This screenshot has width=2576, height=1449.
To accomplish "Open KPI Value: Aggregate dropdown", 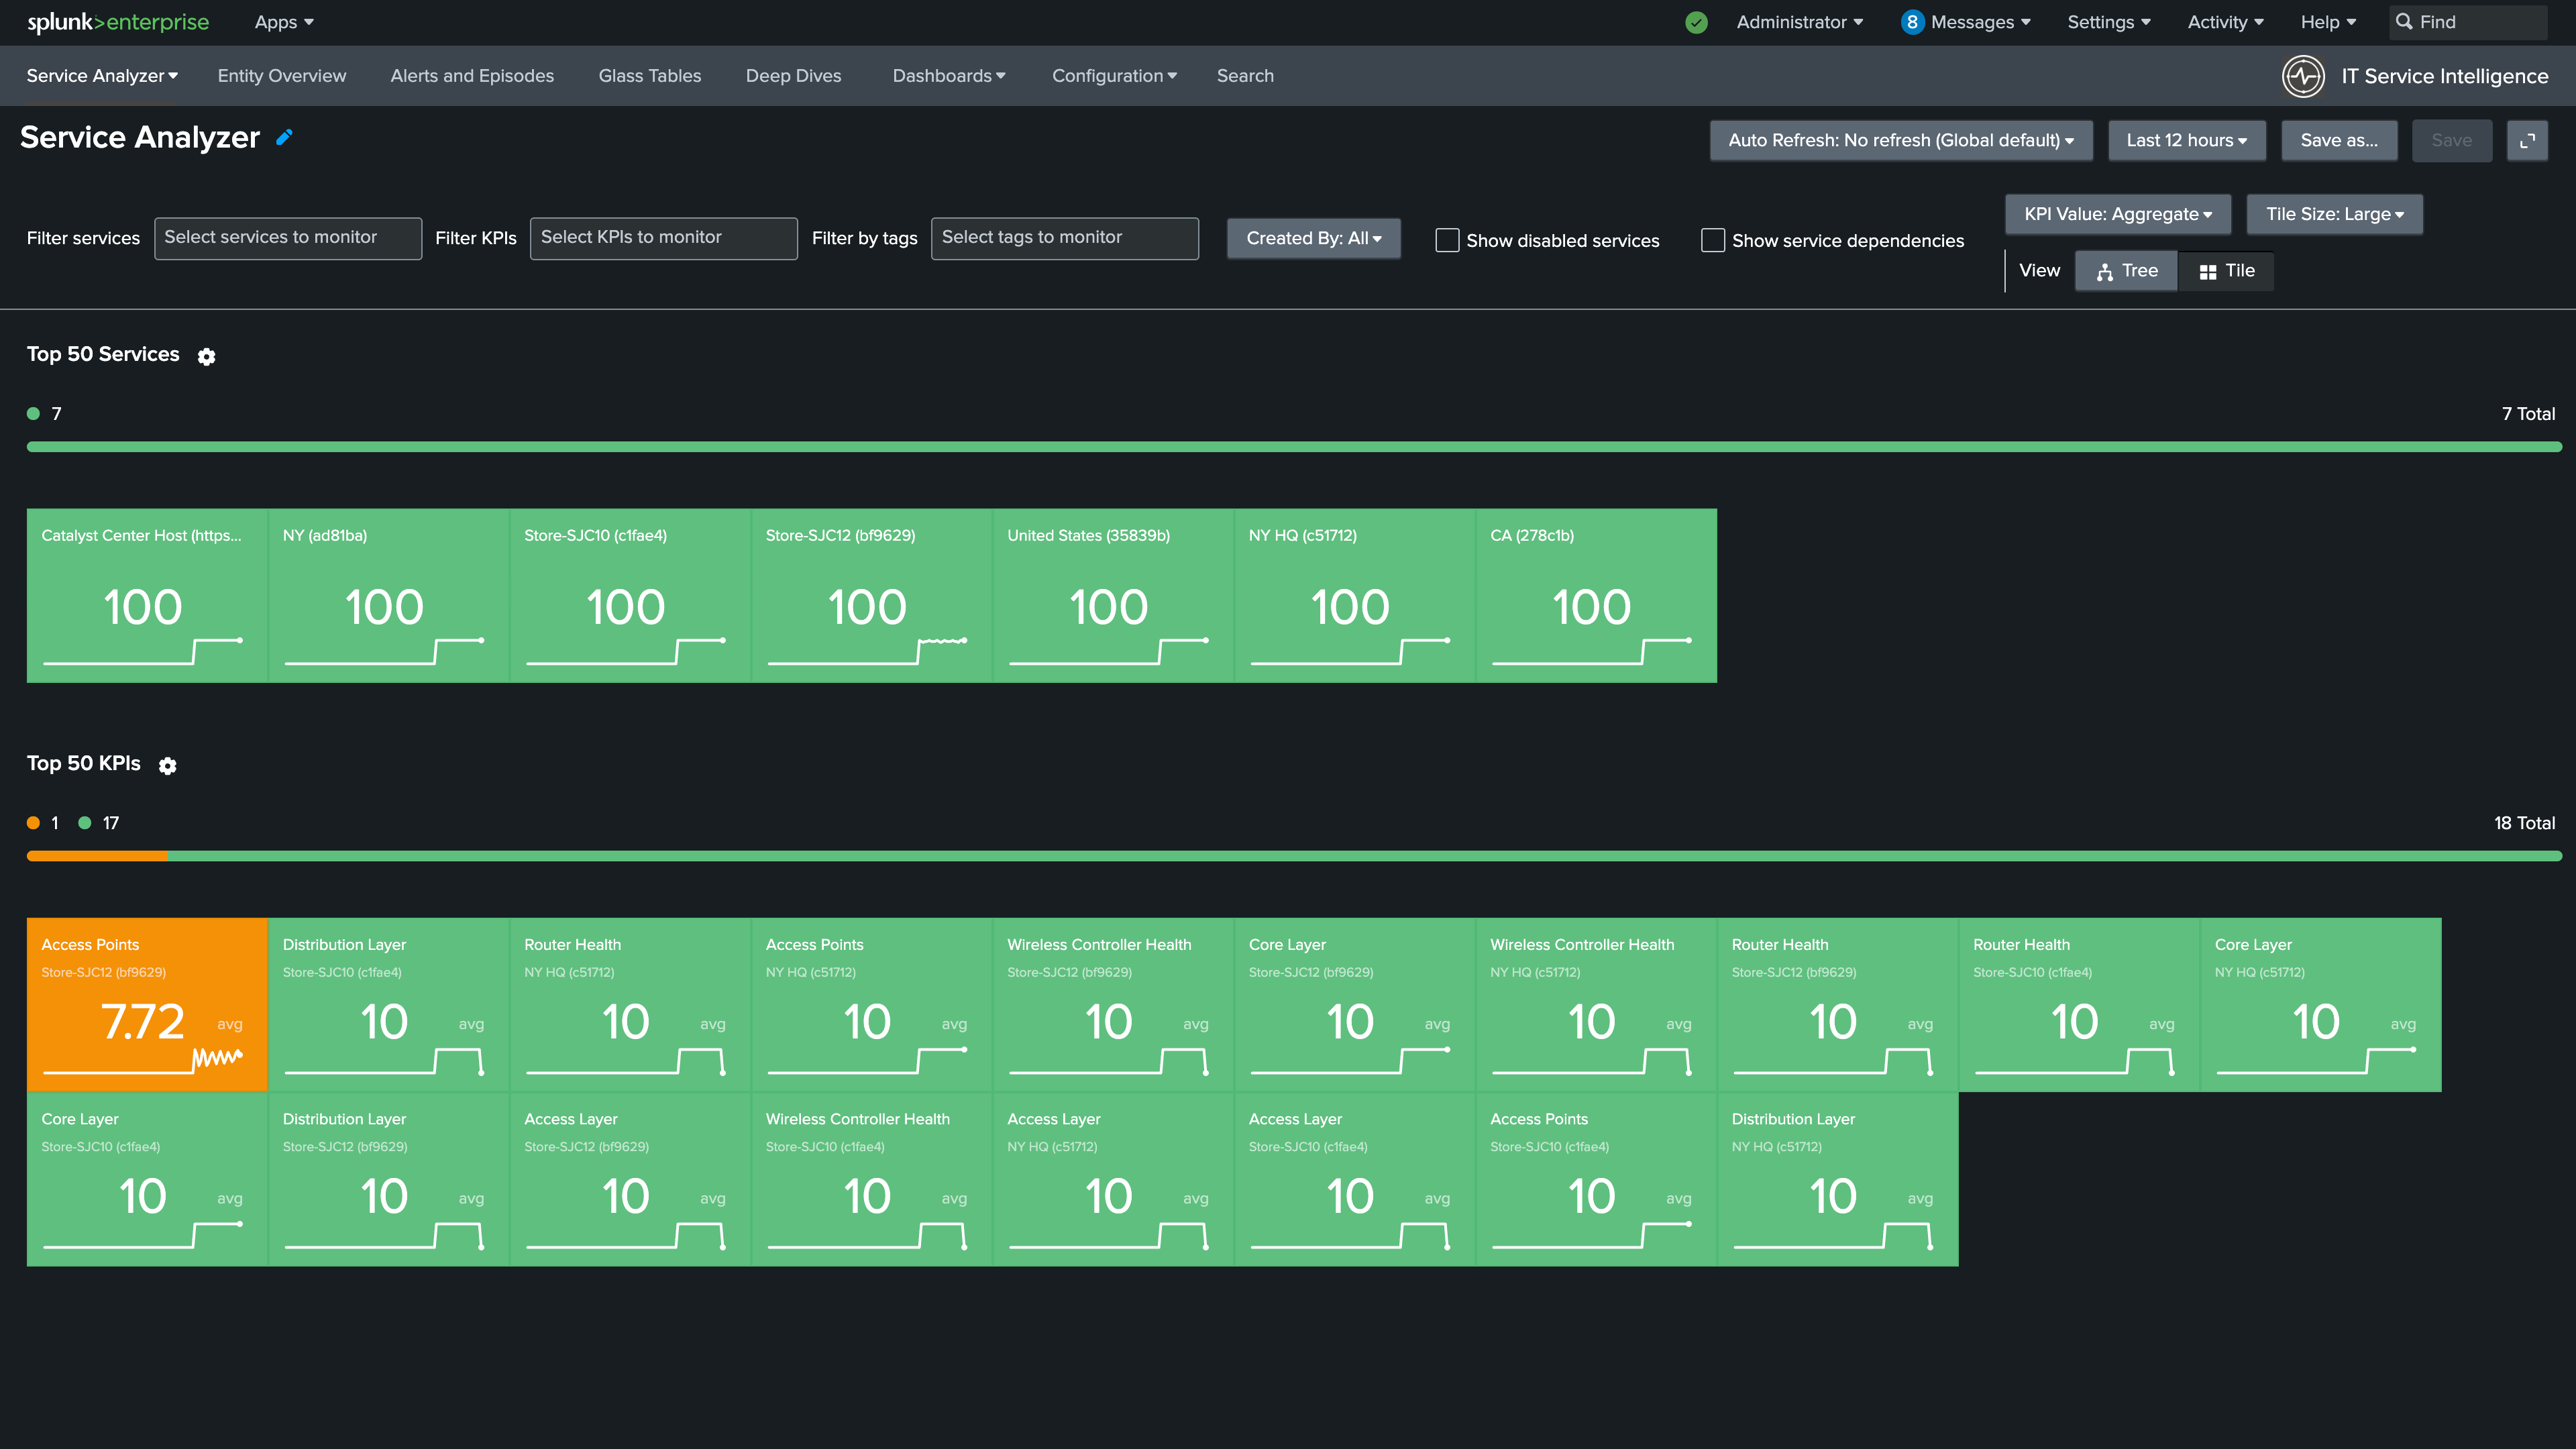I will coord(2118,214).
